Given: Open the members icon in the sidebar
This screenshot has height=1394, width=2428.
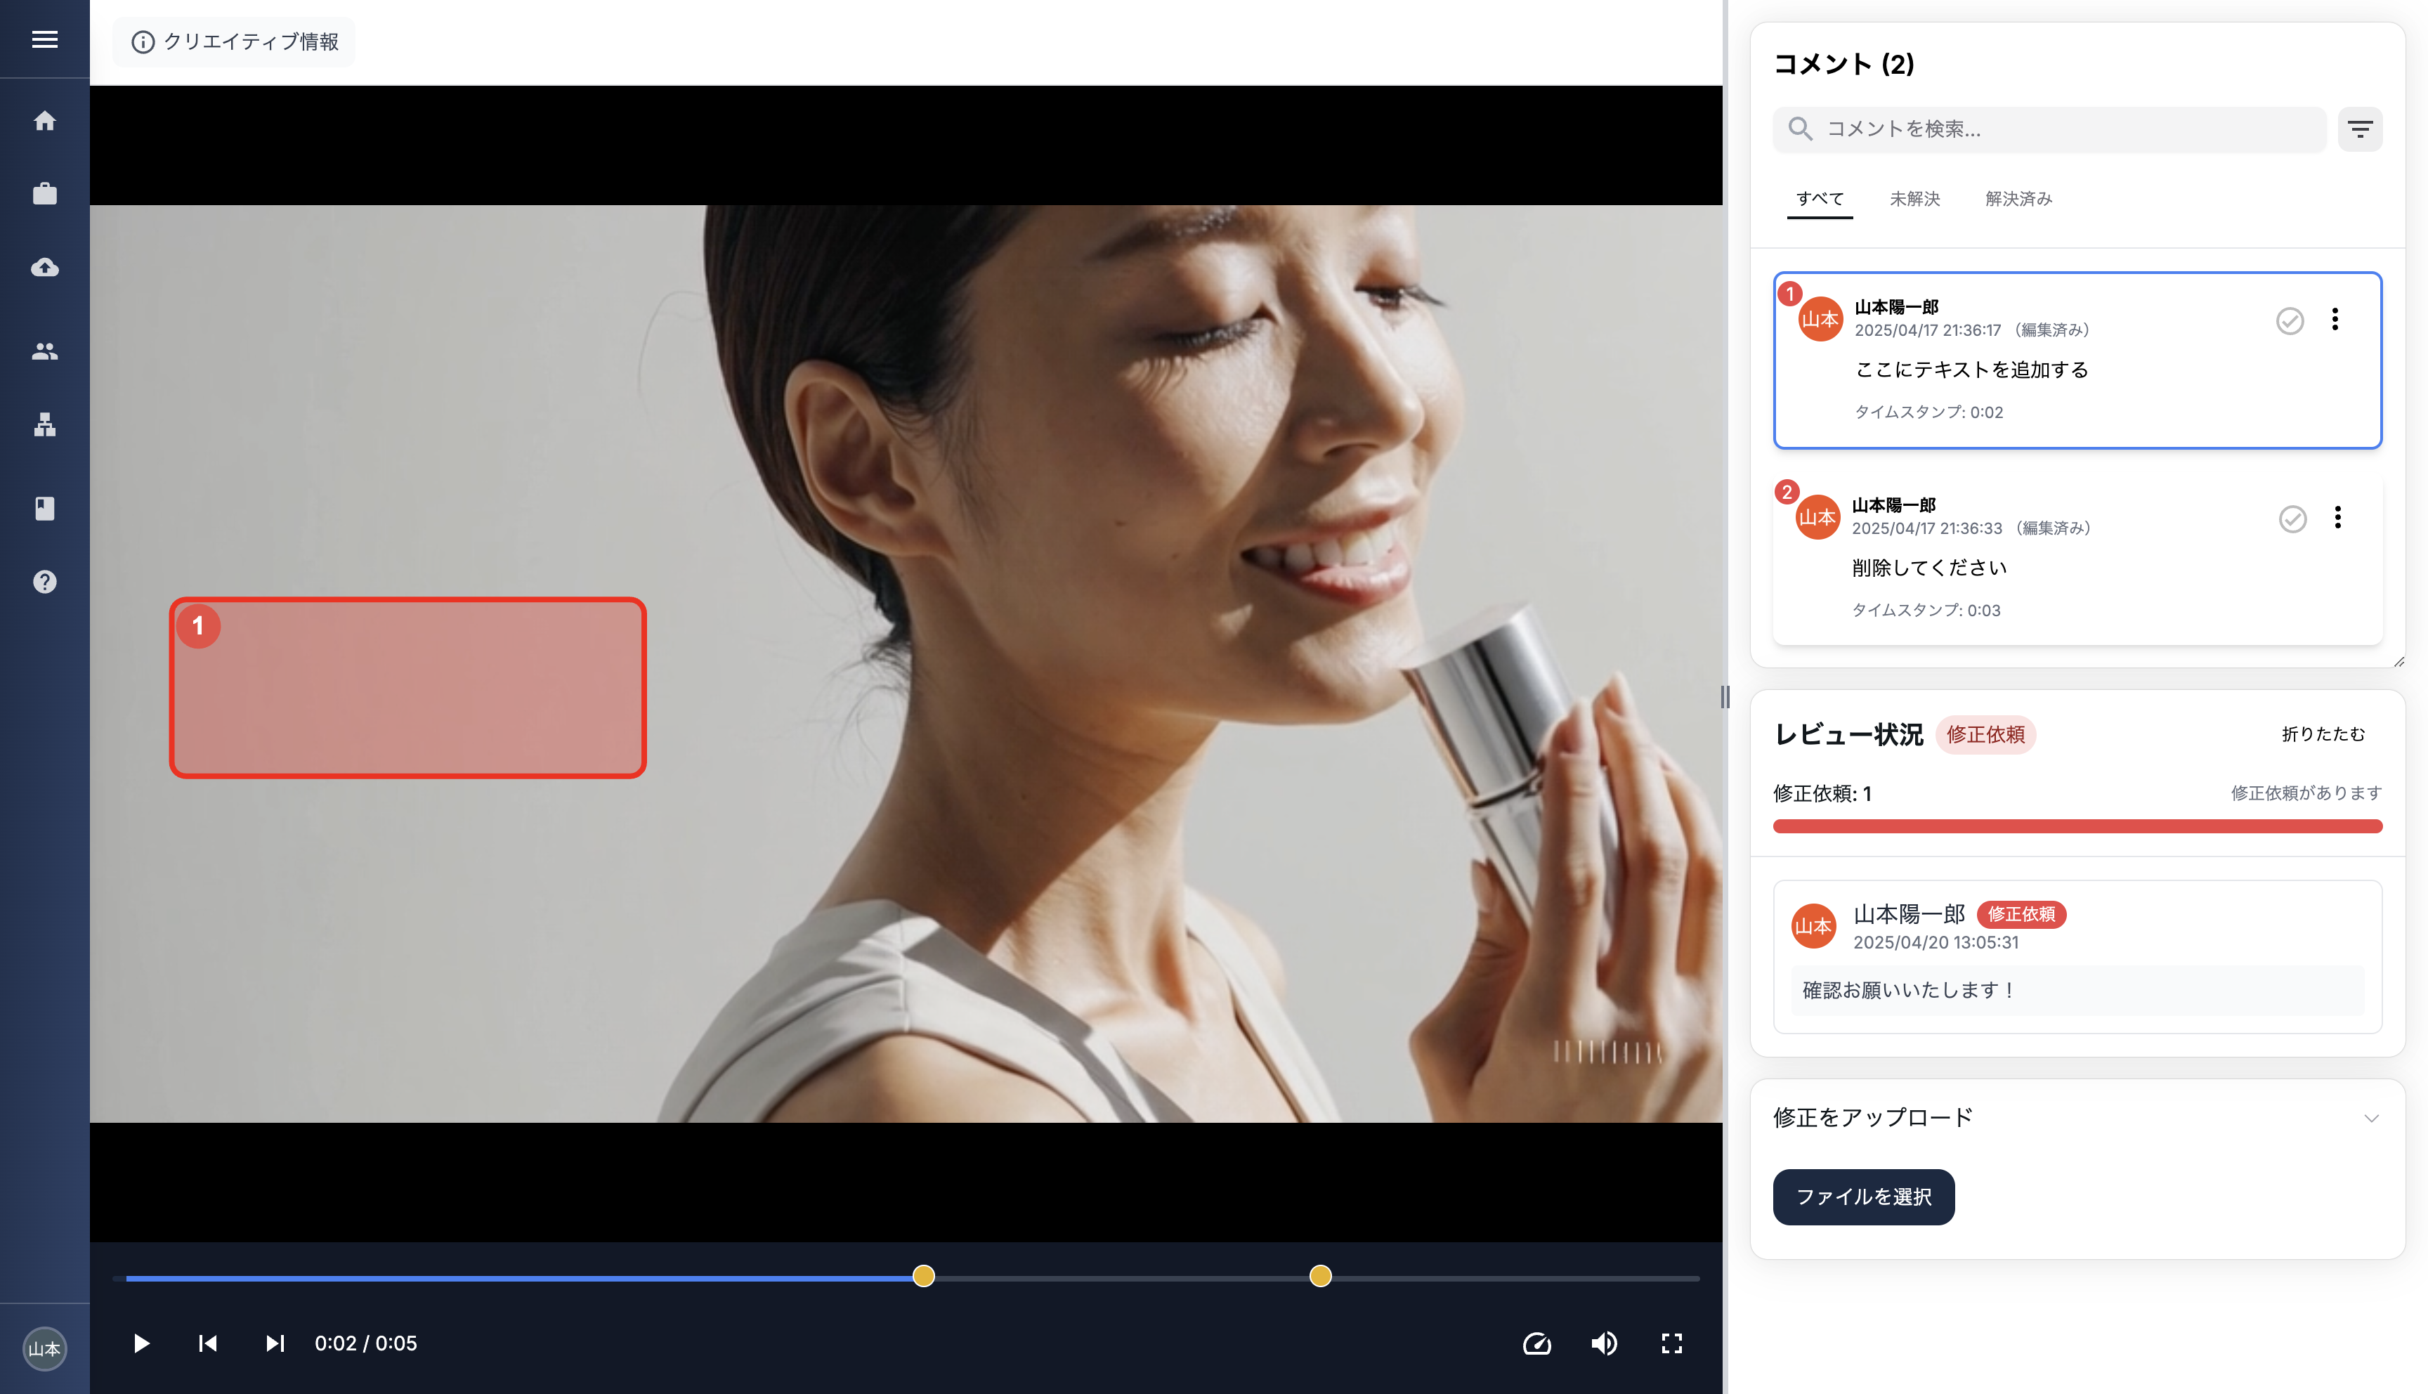Looking at the screenshot, I should 44,351.
